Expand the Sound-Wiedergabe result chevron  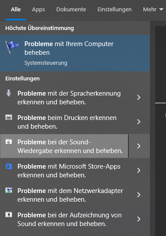point(139,146)
